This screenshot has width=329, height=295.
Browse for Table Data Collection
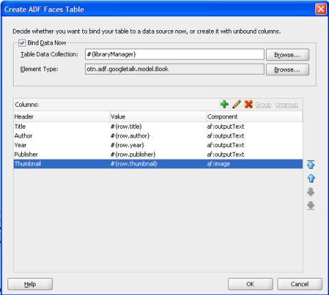(x=287, y=55)
